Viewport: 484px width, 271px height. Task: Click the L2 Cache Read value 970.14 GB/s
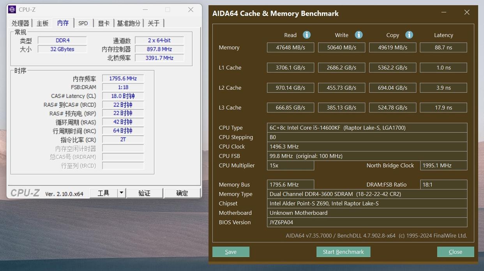point(290,88)
